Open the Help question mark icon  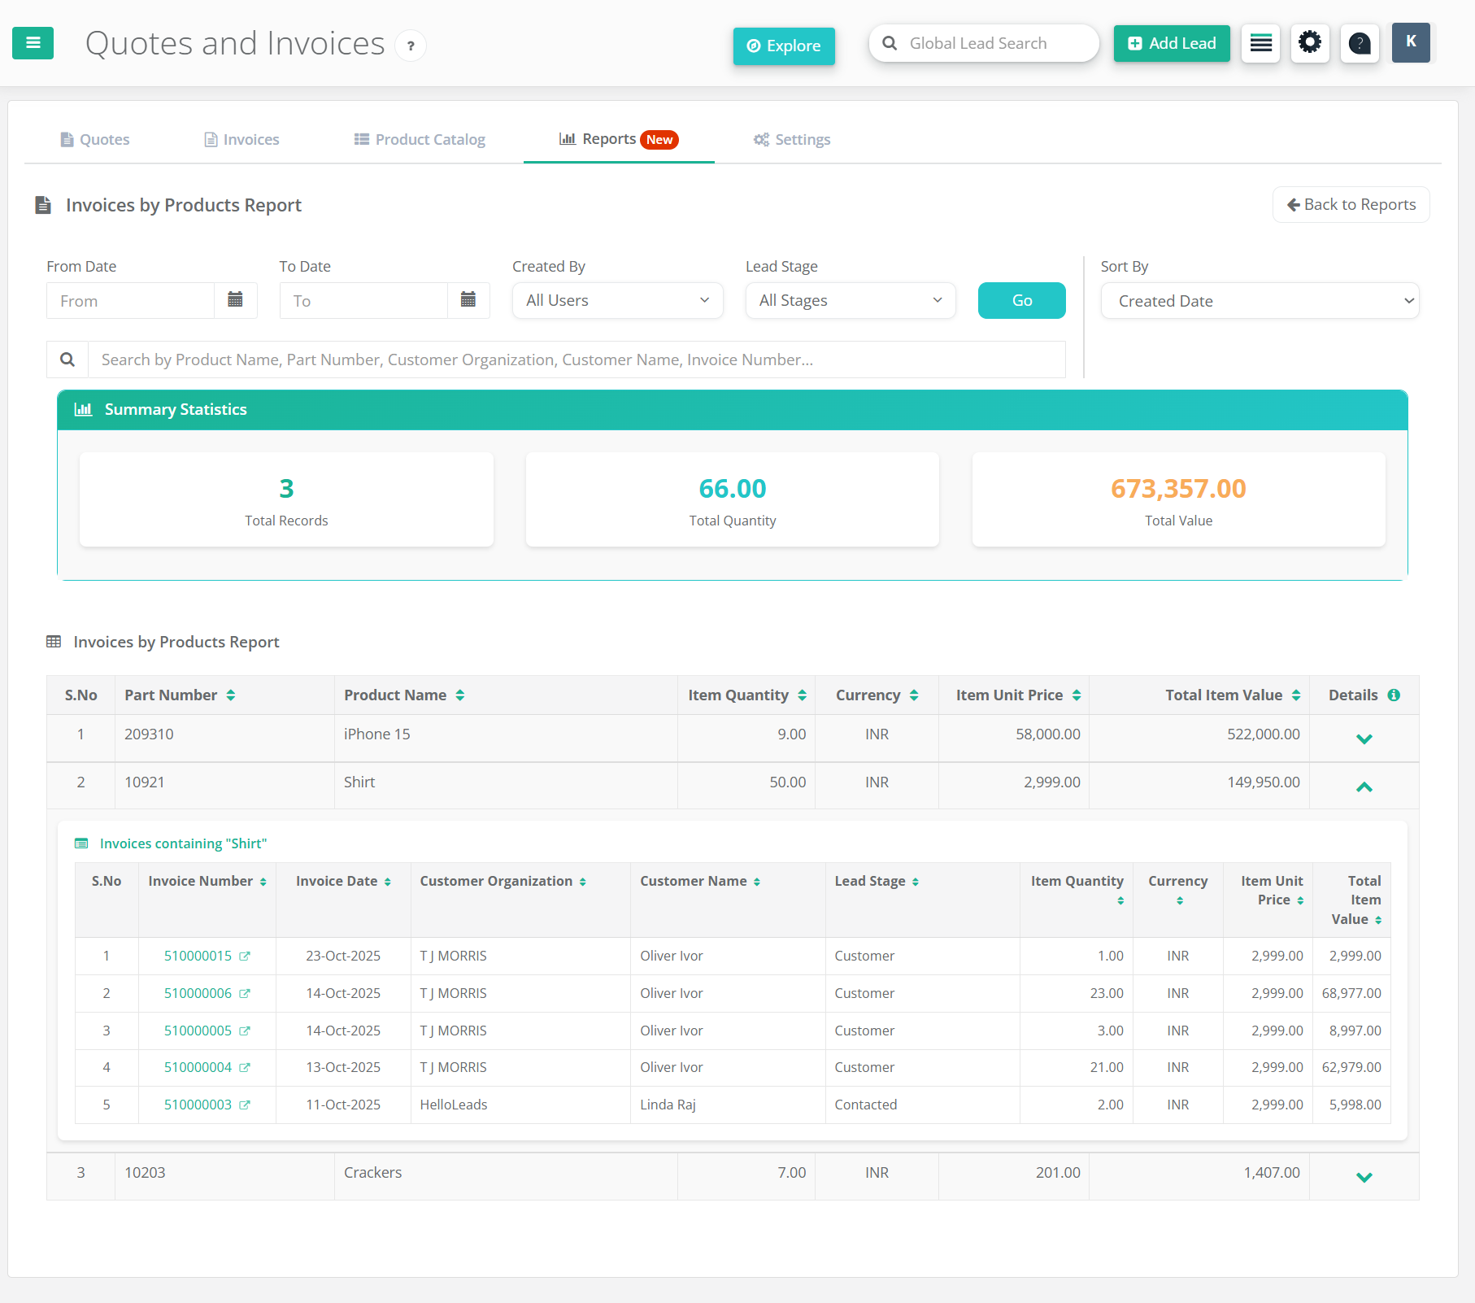tap(1360, 43)
